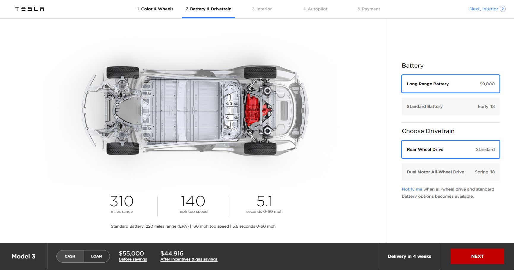Screen dimensions: 514x270
Task: Choose the Standard Battery option
Action: [451, 106]
